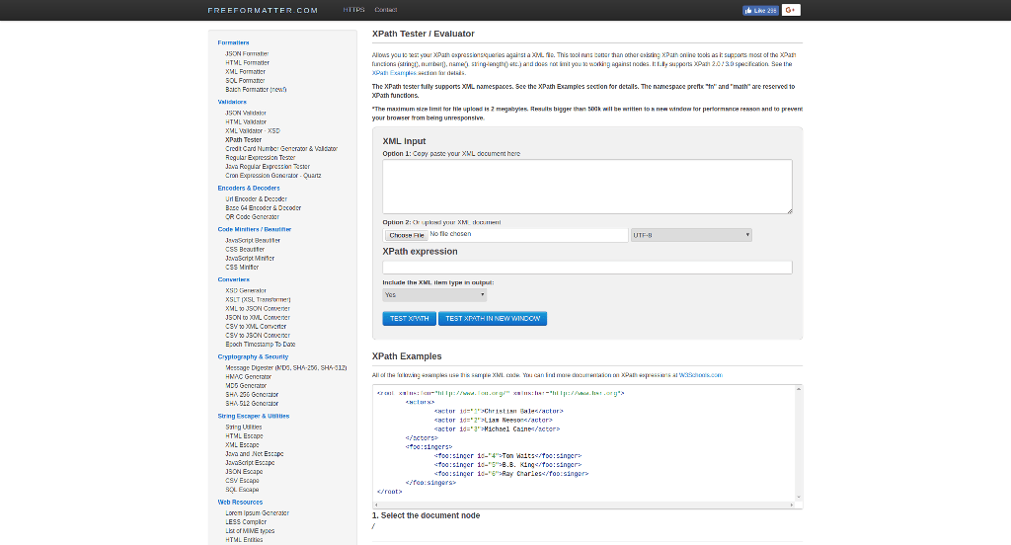The image size is (1011, 545).
Task: Open Java Regular Expression Tester link
Action: 268,167
